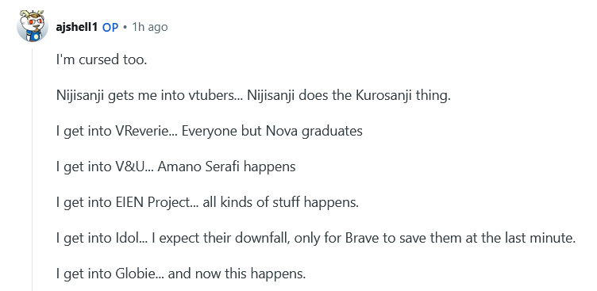Image resolution: width=597 pixels, height=291 pixels.
Task: Click the word 'Kurosanji' in the comment
Action: [383, 95]
